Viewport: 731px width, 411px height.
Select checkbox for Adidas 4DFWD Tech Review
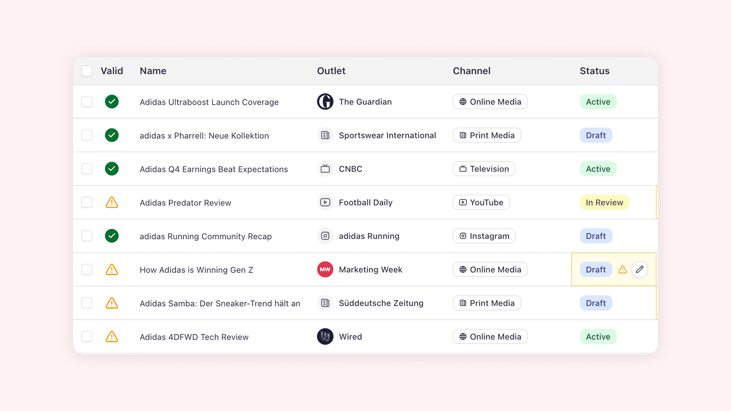87,336
